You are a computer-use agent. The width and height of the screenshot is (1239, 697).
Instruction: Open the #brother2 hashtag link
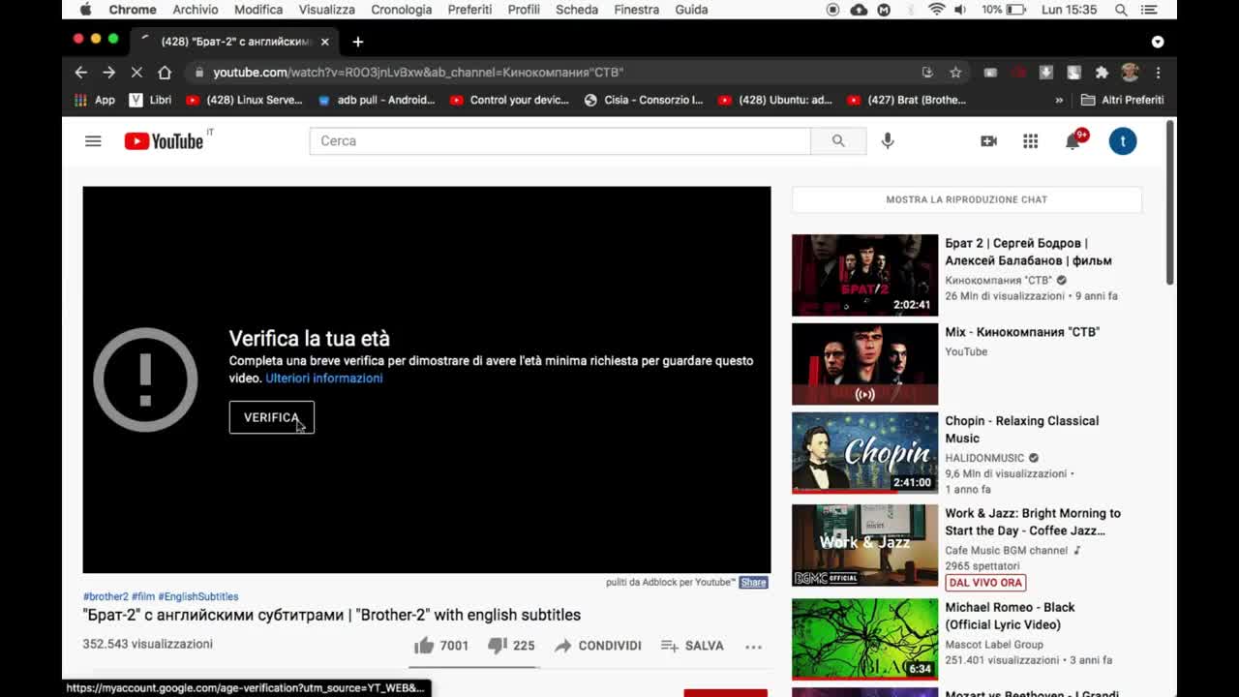106,596
